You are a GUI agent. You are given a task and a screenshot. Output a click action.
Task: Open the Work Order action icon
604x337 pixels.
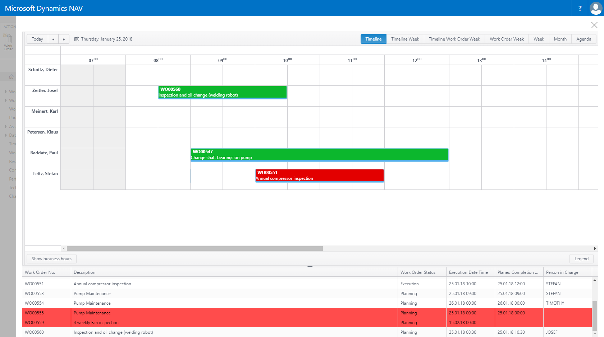pos(8,41)
